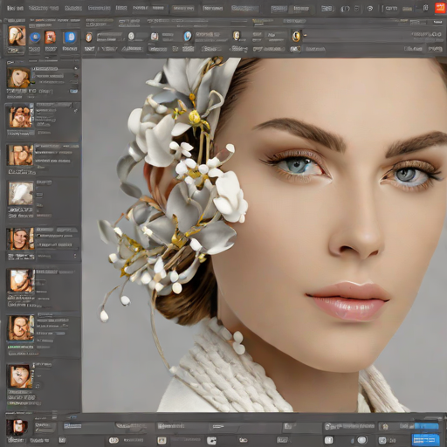Click the white square icon left of round switch
Viewport: 447px width, 447px height.
[x=328, y=440]
